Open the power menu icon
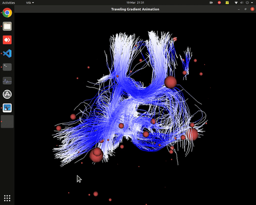 pyautogui.click(x=247, y=3)
